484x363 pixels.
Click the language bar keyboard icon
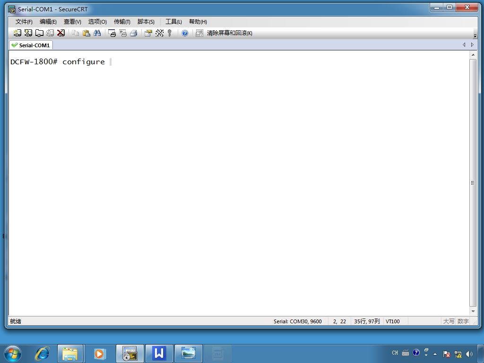coord(406,353)
